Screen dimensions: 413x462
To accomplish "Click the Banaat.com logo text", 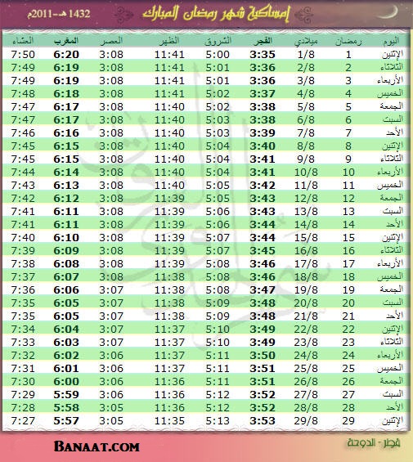I will click(x=97, y=446).
